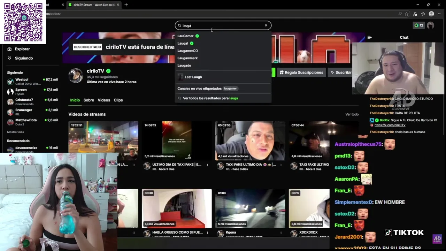Open the 01:00 clip thumbnail
Viewport: 446px width, 251px height.
pyautogui.click(x=250, y=208)
